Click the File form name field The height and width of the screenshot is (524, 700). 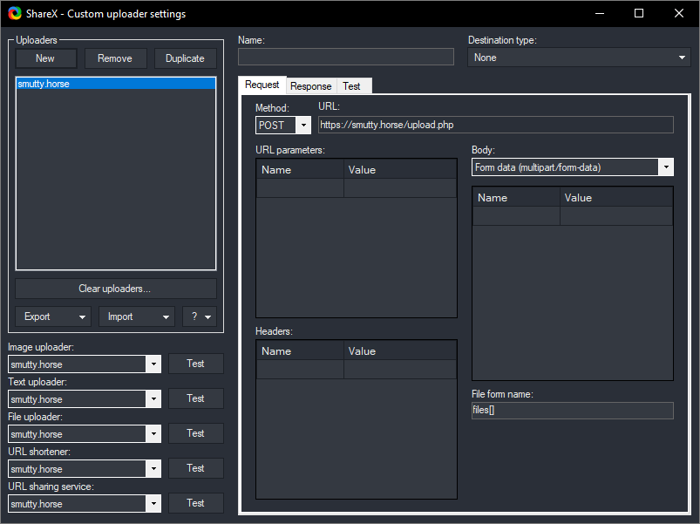(x=572, y=411)
